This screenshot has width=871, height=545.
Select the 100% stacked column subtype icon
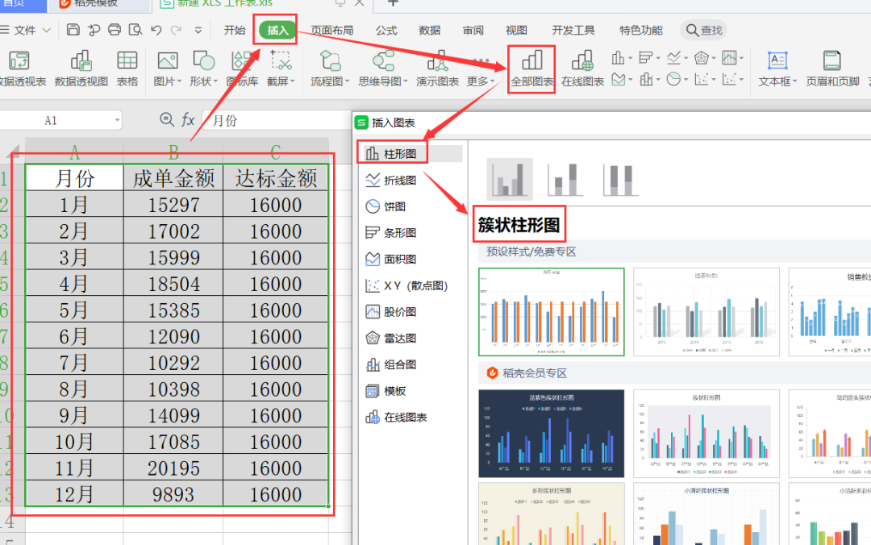tap(621, 179)
